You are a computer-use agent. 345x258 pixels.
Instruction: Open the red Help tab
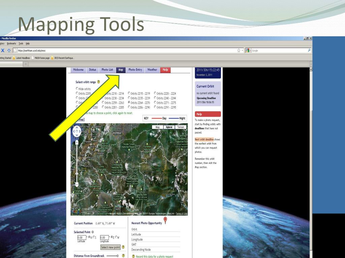(165, 70)
